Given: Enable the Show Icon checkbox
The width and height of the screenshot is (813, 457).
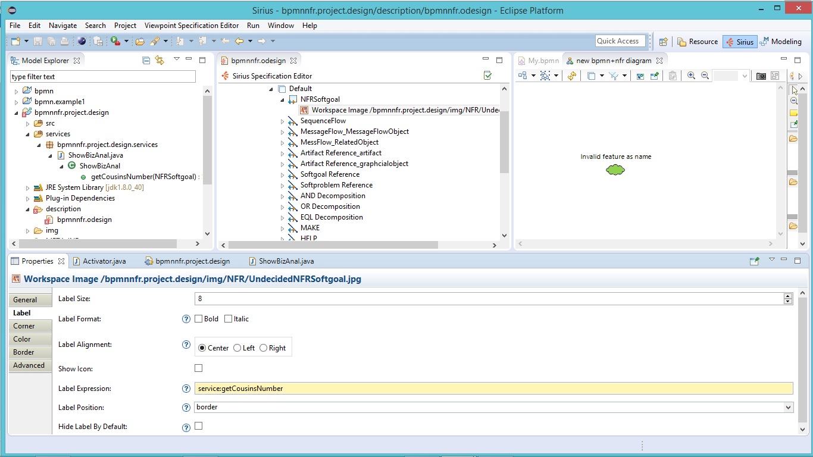Looking at the screenshot, I should pos(199,368).
